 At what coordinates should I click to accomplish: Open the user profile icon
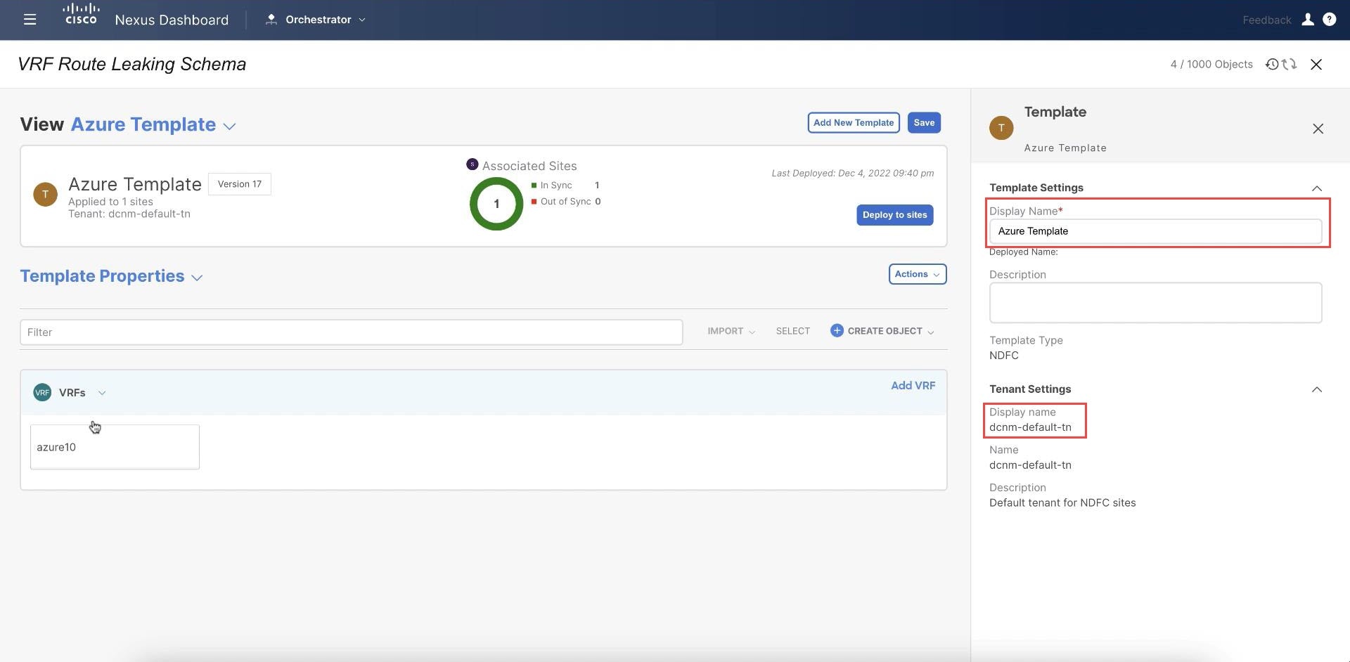pyautogui.click(x=1308, y=20)
